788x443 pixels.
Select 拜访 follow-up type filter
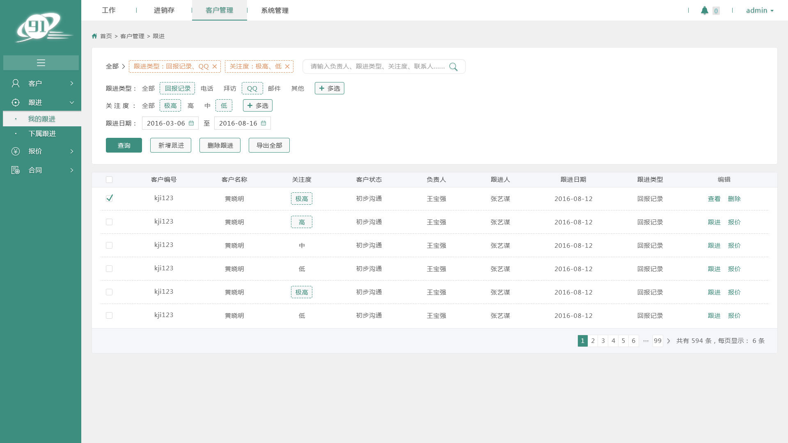tap(230, 88)
